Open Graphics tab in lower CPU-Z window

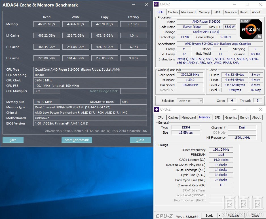point(231,117)
